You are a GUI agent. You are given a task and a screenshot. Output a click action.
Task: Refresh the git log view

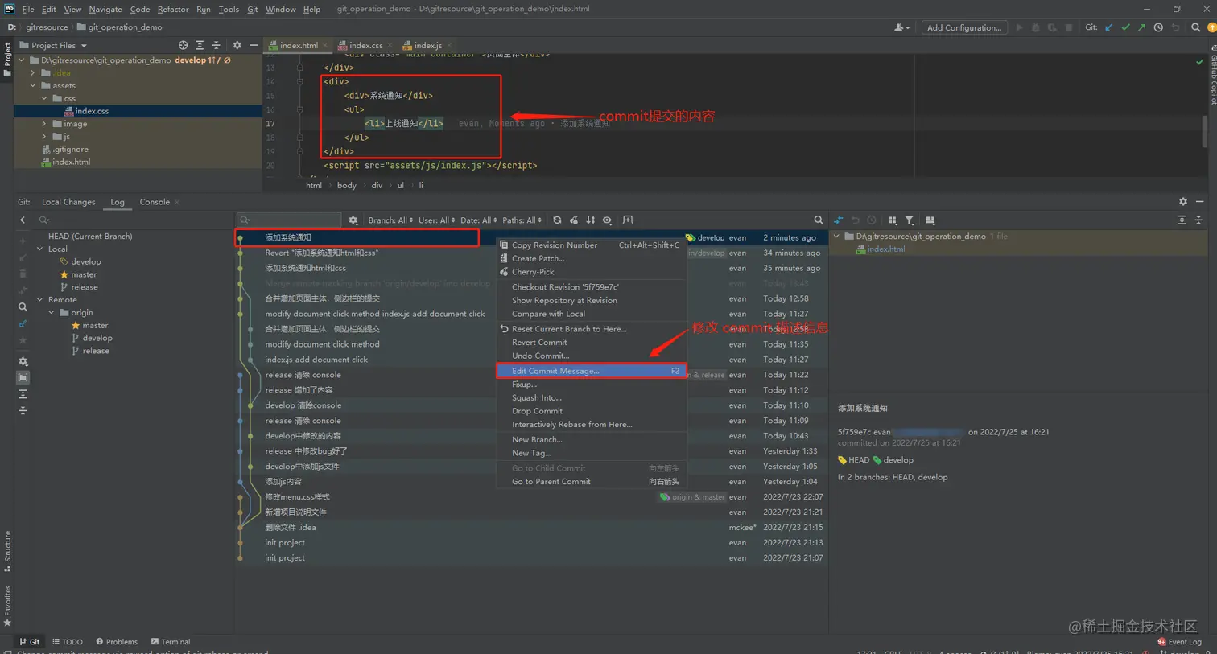click(x=556, y=220)
